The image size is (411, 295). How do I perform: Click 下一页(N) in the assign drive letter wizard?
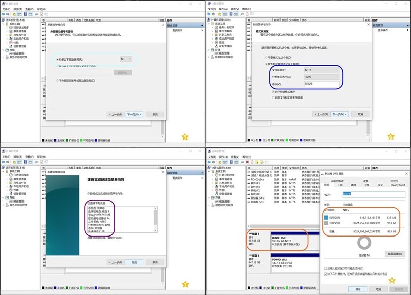click(134, 114)
